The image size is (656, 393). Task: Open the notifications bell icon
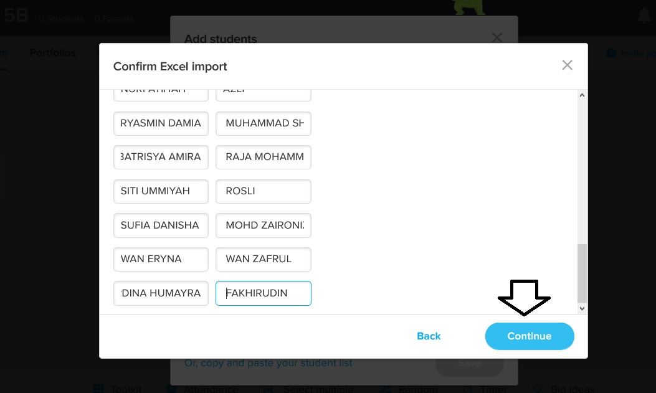[644, 17]
